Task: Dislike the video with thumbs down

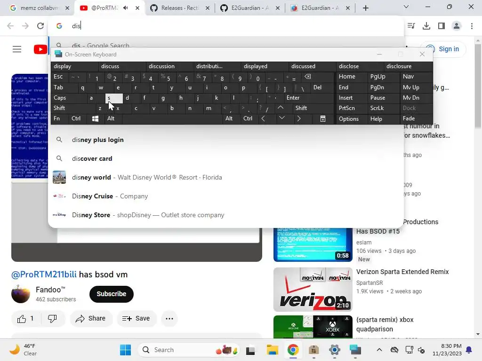Action: coord(52,319)
